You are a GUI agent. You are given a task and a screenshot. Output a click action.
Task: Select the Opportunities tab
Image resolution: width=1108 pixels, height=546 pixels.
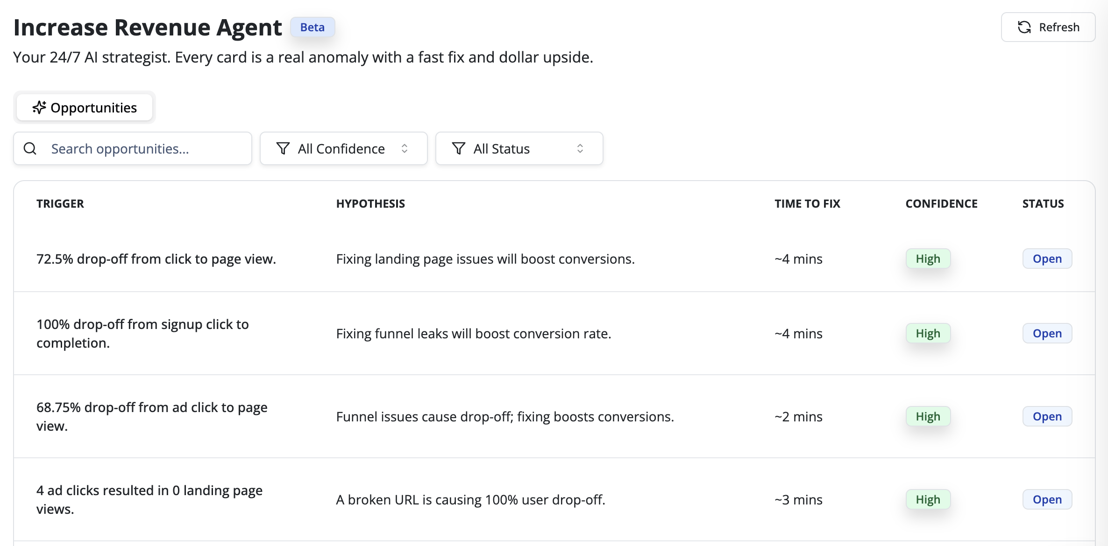tap(85, 108)
